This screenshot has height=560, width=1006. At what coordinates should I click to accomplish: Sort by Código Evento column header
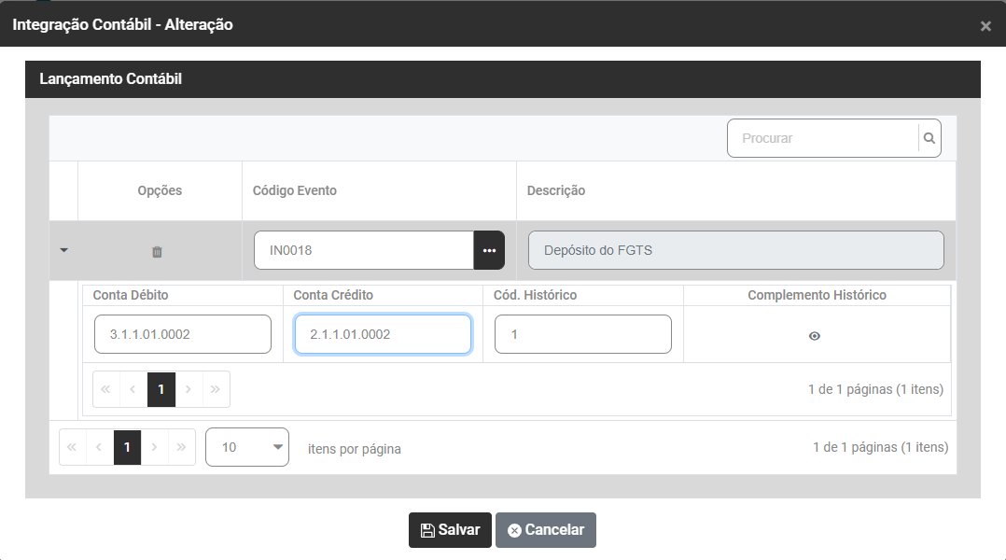(x=295, y=190)
